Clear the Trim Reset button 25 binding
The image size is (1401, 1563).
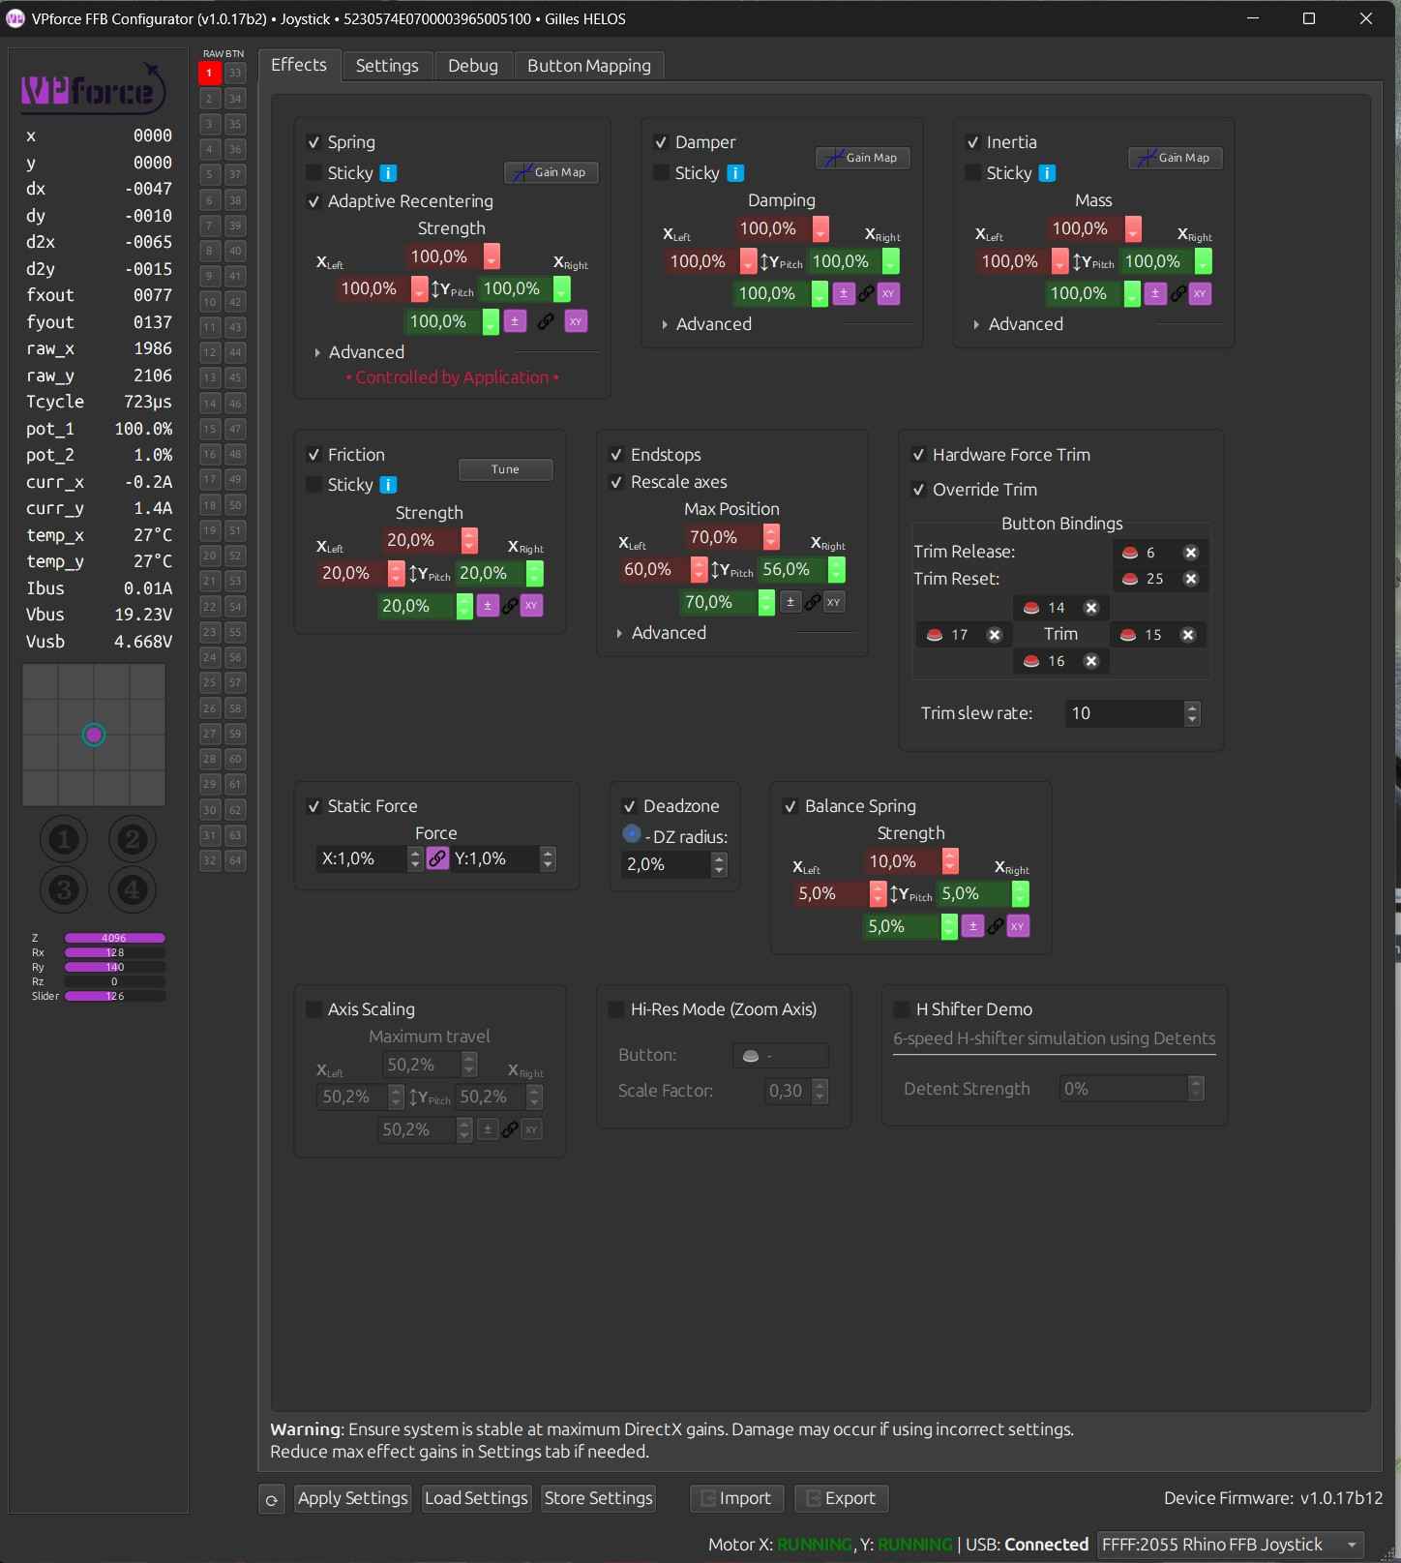tap(1191, 579)
